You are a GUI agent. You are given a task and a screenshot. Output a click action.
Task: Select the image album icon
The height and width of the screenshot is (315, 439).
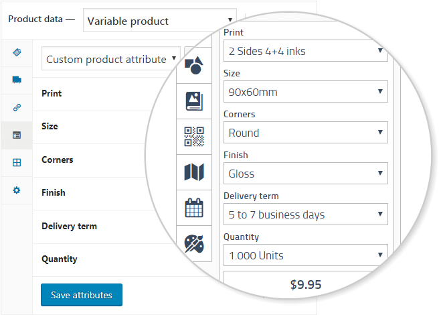coord(194,101)
